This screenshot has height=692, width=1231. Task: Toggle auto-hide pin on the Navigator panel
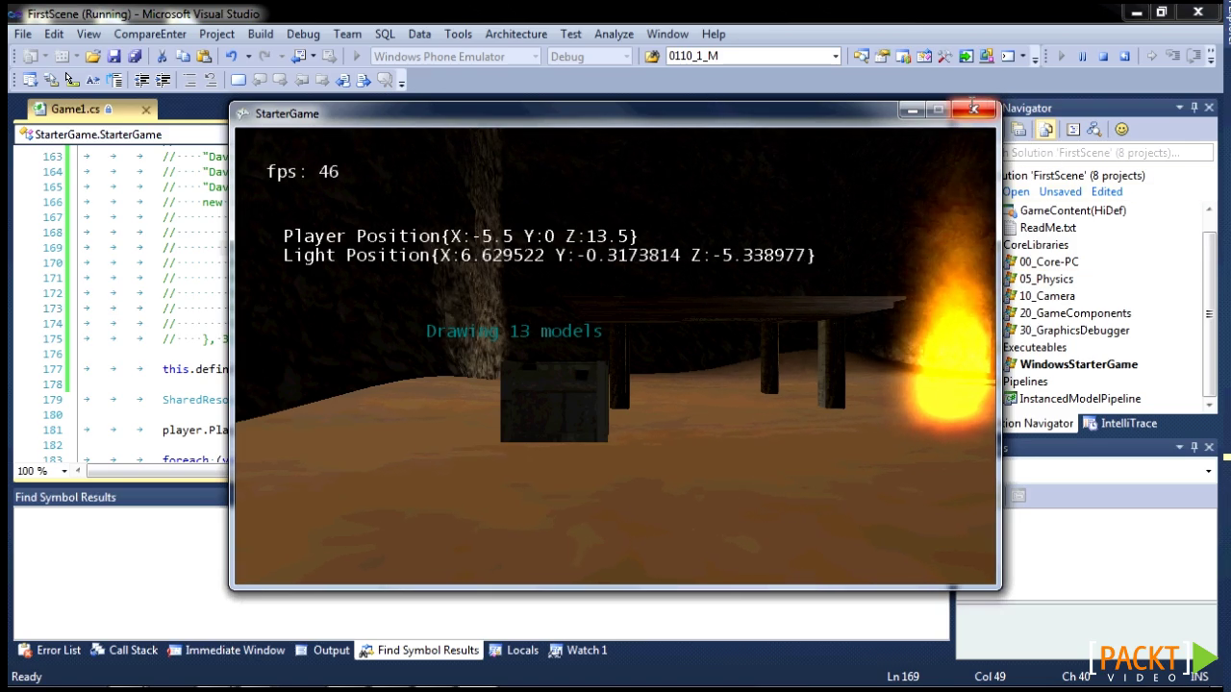(x=1195, y=108)
